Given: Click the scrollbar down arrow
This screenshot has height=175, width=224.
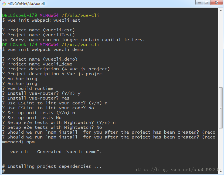Looking at the screenshot, I should click(220, 171).
